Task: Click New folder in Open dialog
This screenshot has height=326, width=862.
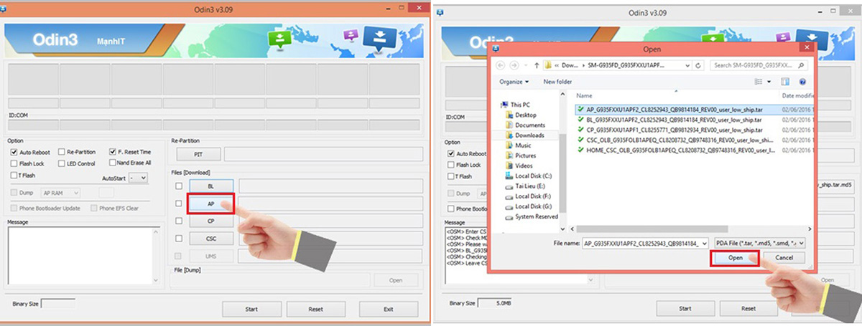Action: click(557, 82)
